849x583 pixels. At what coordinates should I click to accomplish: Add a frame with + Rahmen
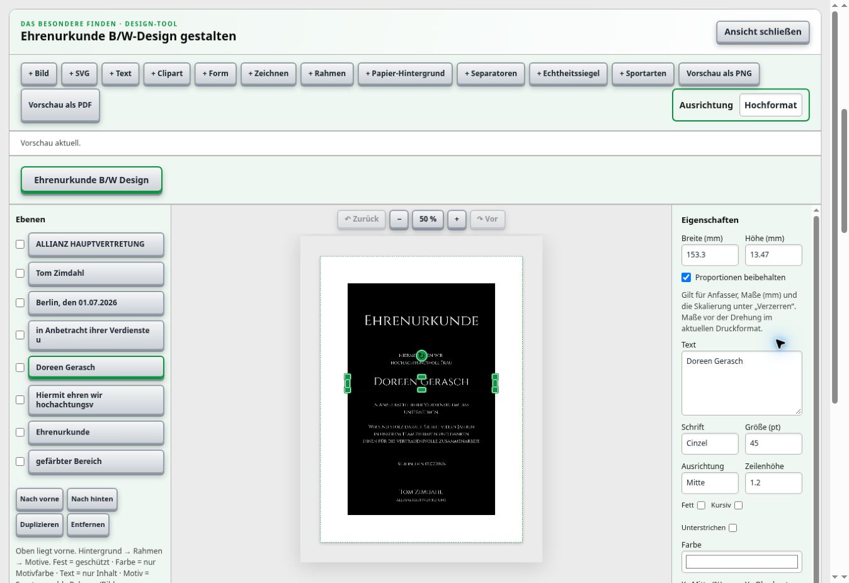click(x=327, y=74)
